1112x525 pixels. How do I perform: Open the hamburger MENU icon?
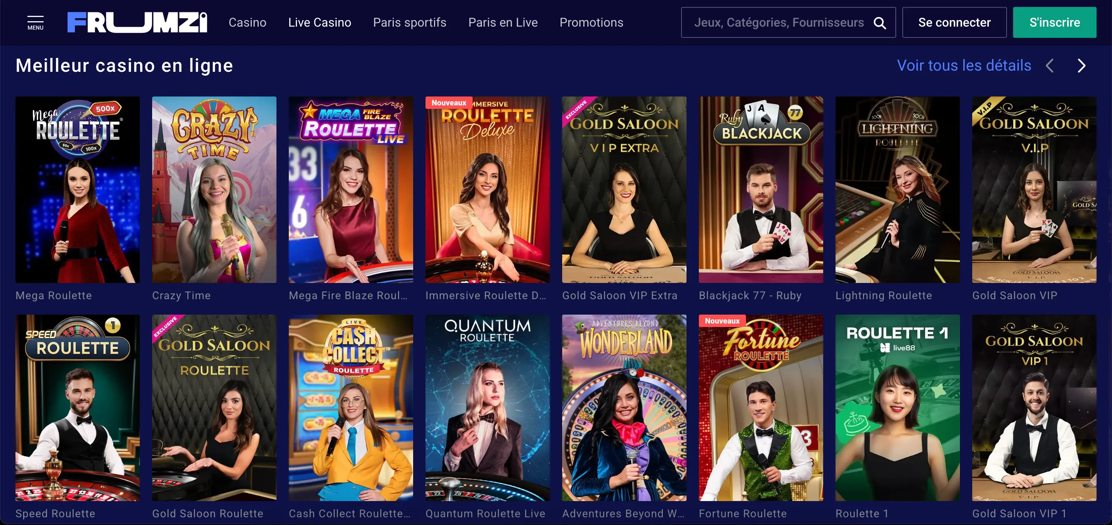(x=36, y=22)
